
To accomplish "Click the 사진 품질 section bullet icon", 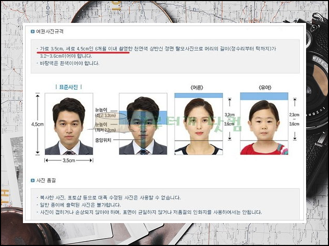I will point(33,180).
